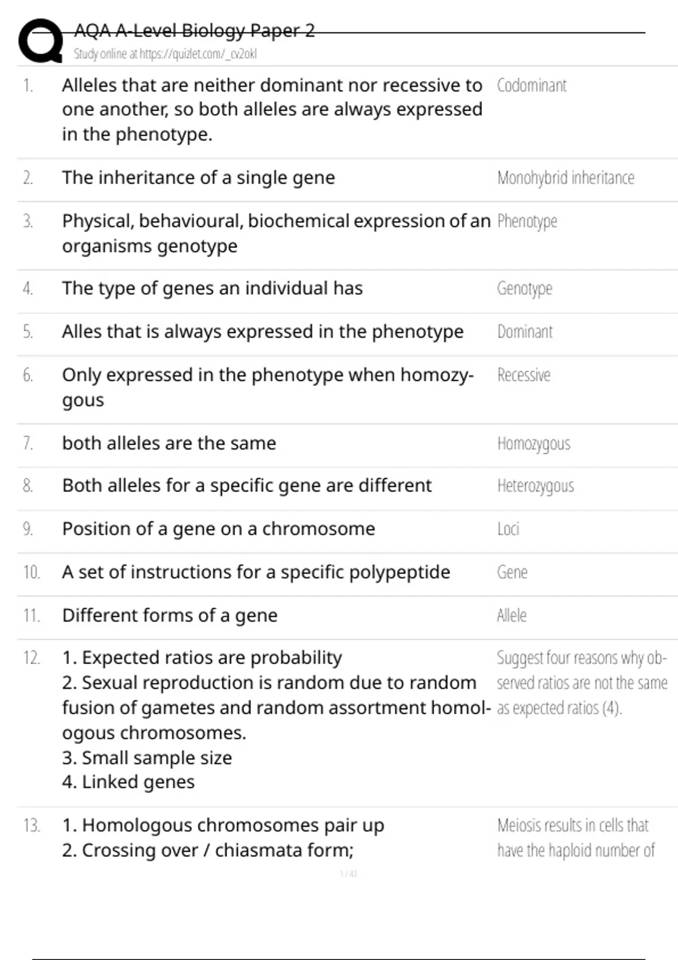Viewport: 678px width, 960px height.
Task: Click the definition "The inheritance of a single gene"
Action: (198, 178)
